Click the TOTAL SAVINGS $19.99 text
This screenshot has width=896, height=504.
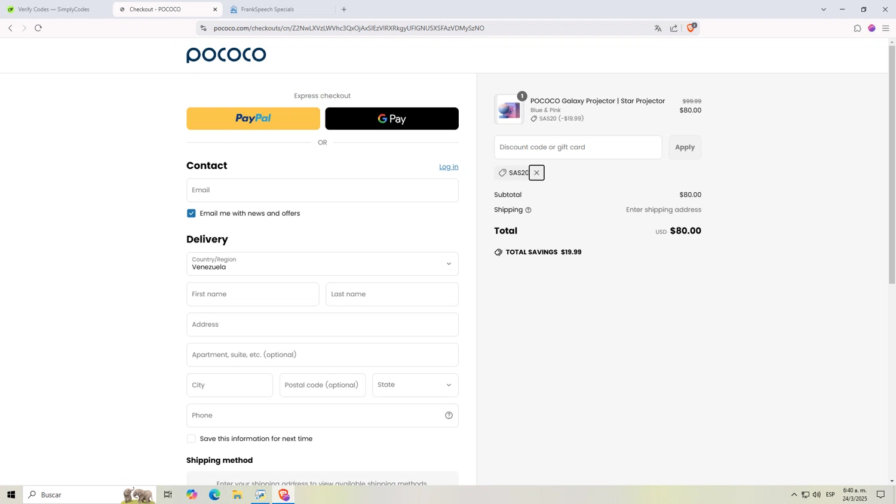543,253
